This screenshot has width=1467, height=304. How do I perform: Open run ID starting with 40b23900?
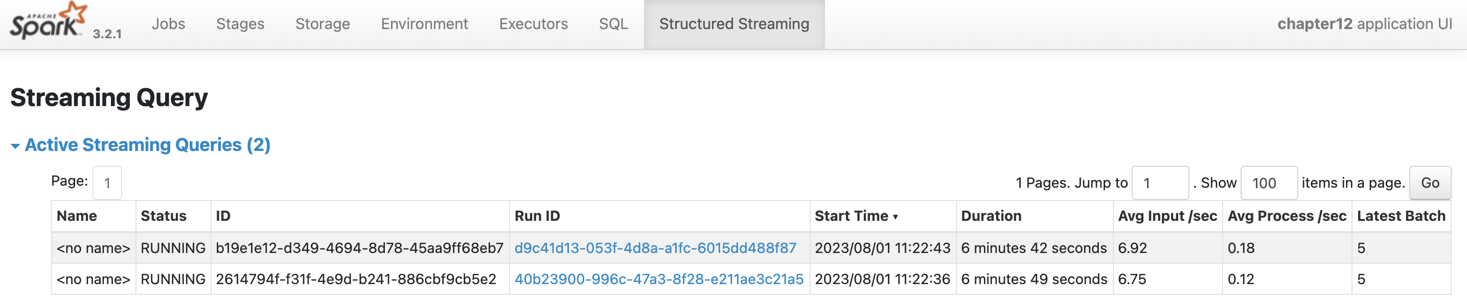click(658, 279)
